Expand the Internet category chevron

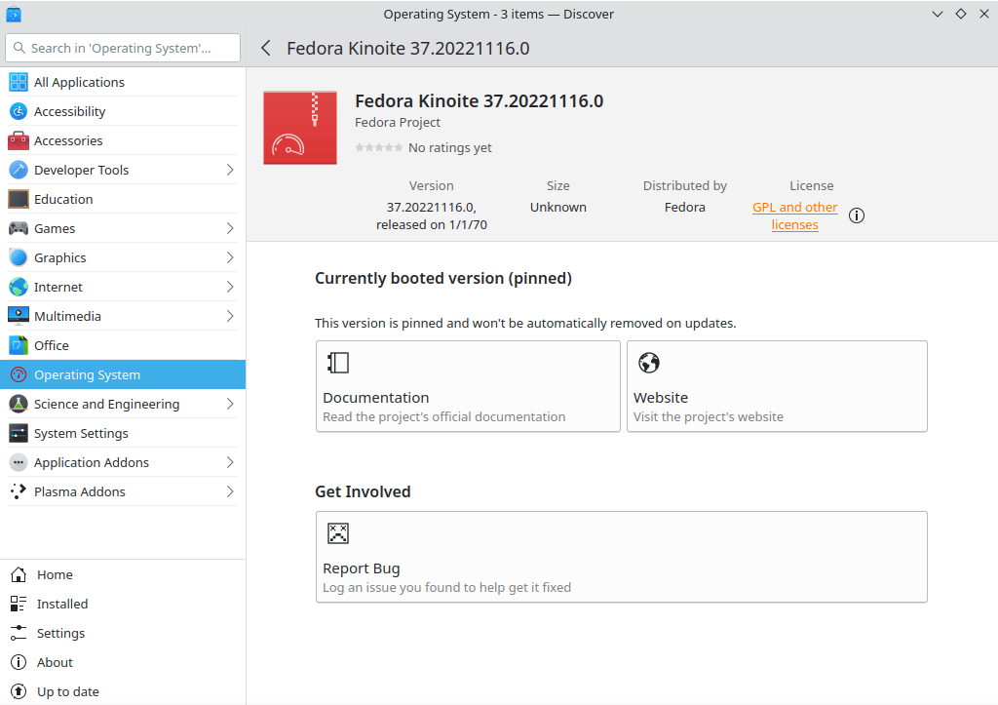[230, 288]
